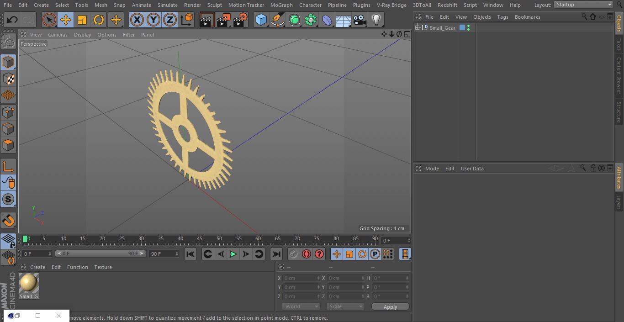The image size is (624, 322).
Task: Add a Bend deformer
Action: (327, 20)
